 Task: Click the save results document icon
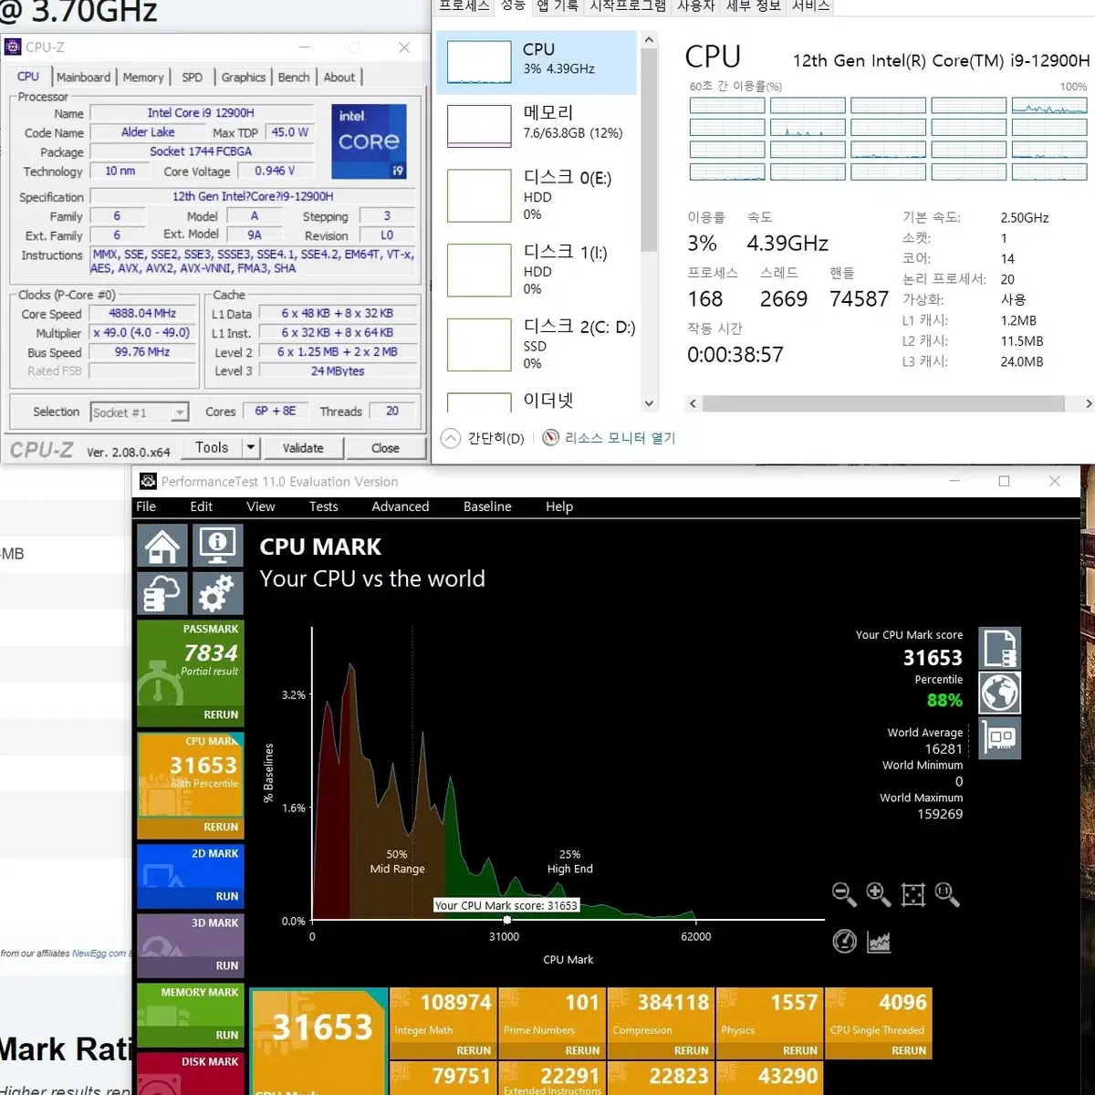1000,649
